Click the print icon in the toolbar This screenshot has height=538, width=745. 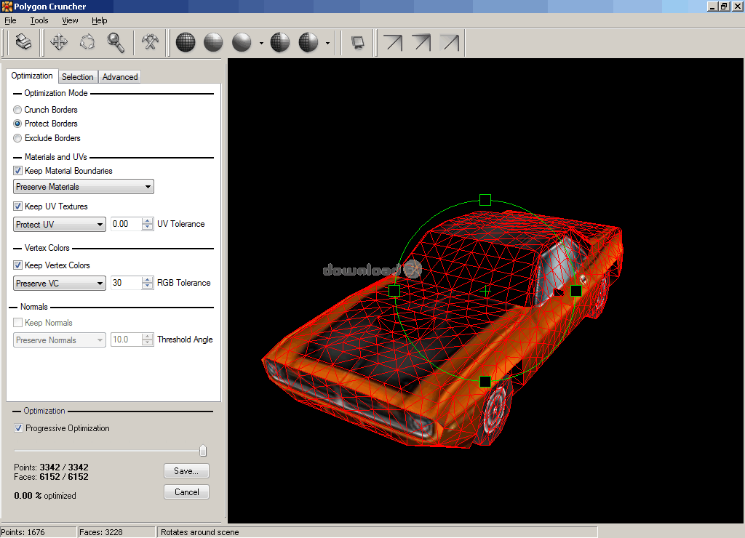(24, 42)
